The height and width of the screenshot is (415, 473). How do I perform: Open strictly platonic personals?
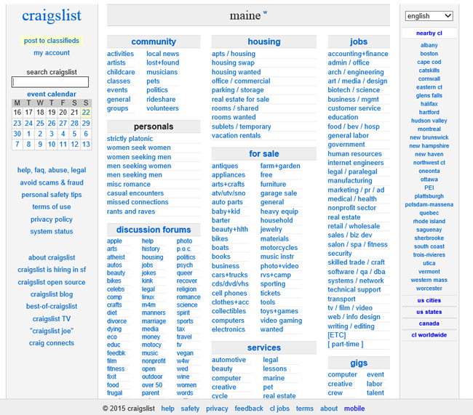pyautogui.click(x=130, y=139)
